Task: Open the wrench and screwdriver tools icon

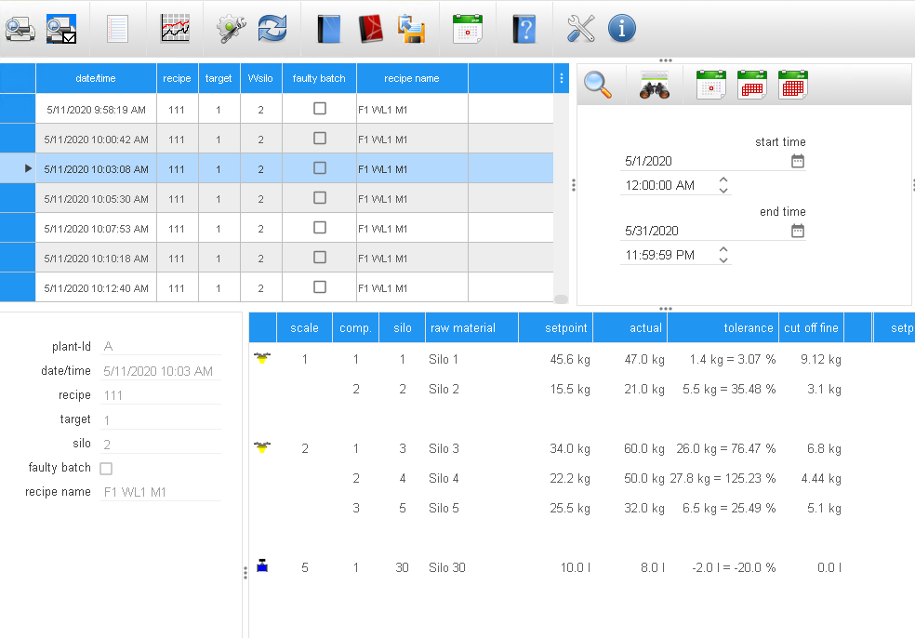Action: coord(580,29)
